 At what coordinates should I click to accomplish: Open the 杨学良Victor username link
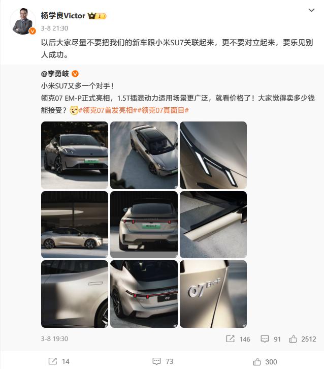(63, 16)
